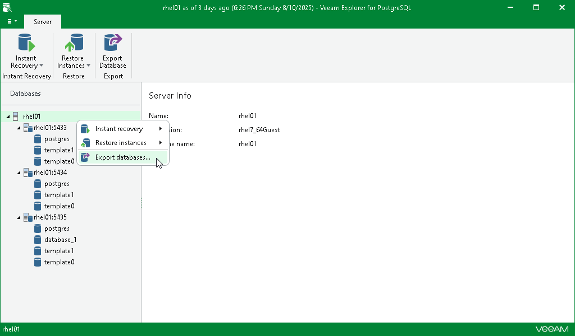Maximize the Veeam Explorer window
Screen dimensions: 575x336
pyautogui.click(x=536, y=7)
